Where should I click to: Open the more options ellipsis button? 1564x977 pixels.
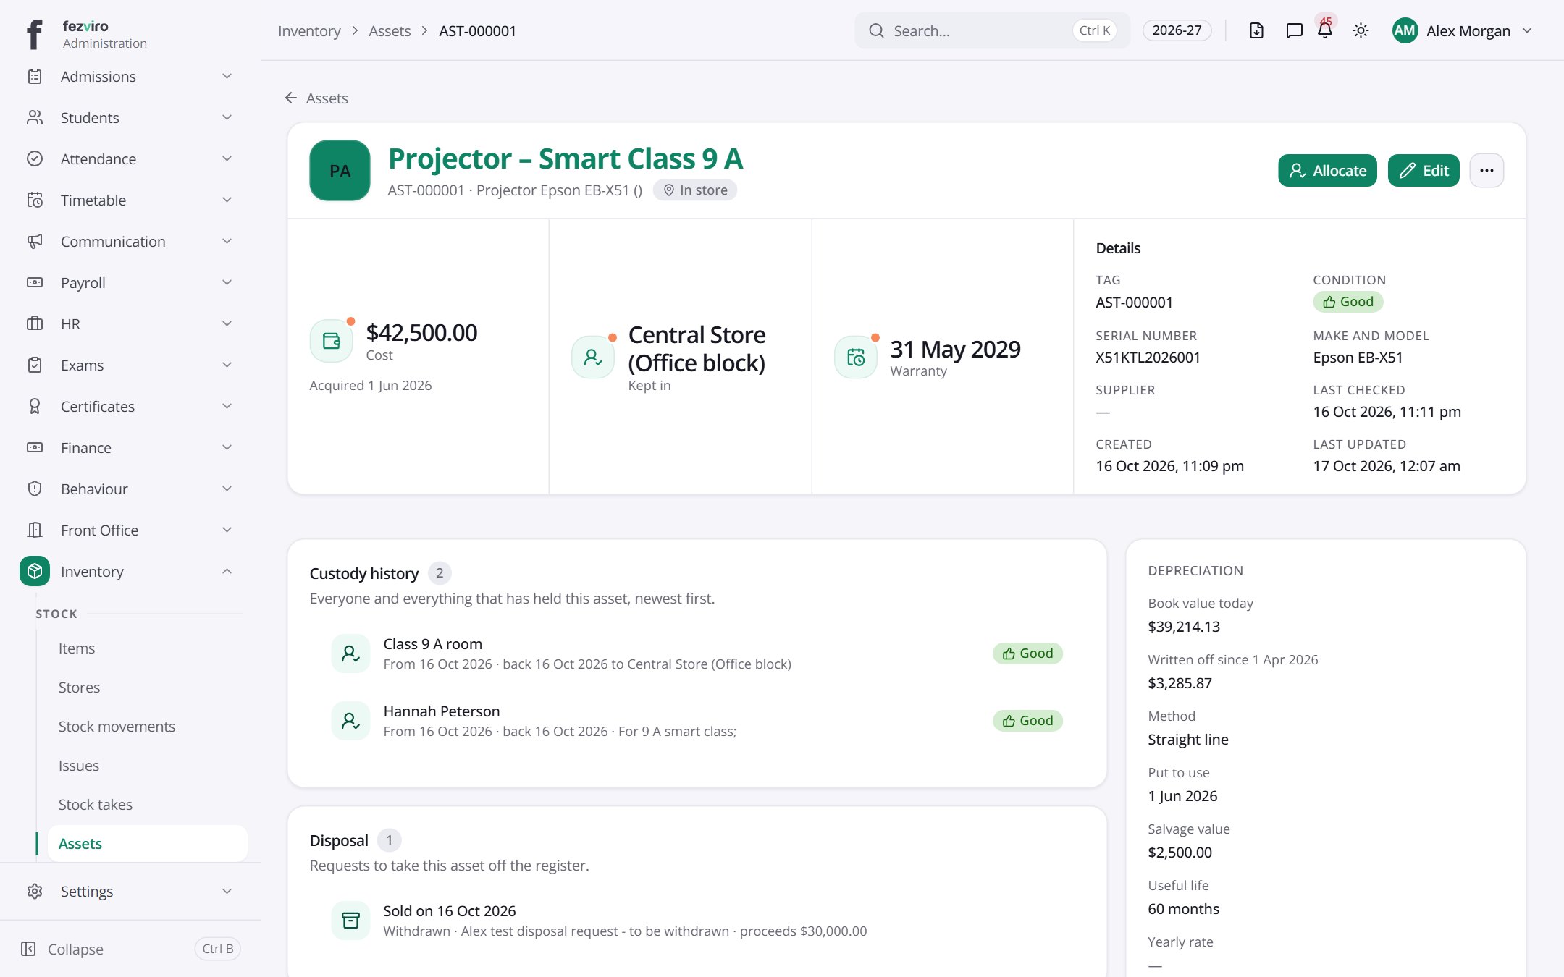coord(1487,171)
